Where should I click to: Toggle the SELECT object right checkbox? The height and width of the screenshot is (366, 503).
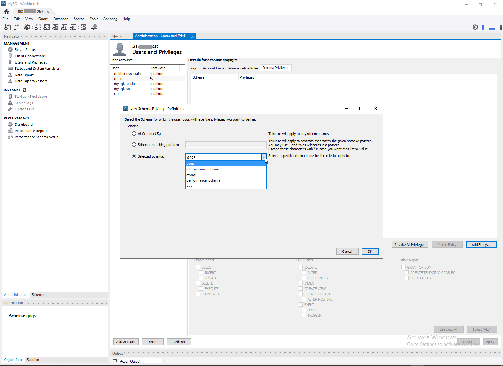pos(198,267)
